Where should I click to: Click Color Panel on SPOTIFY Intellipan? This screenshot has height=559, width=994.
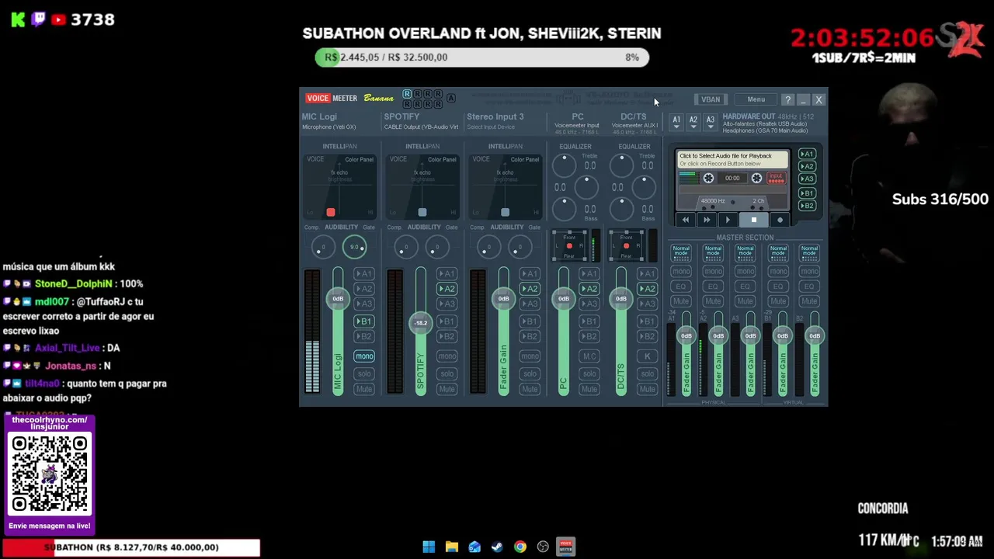pos(442,160)
